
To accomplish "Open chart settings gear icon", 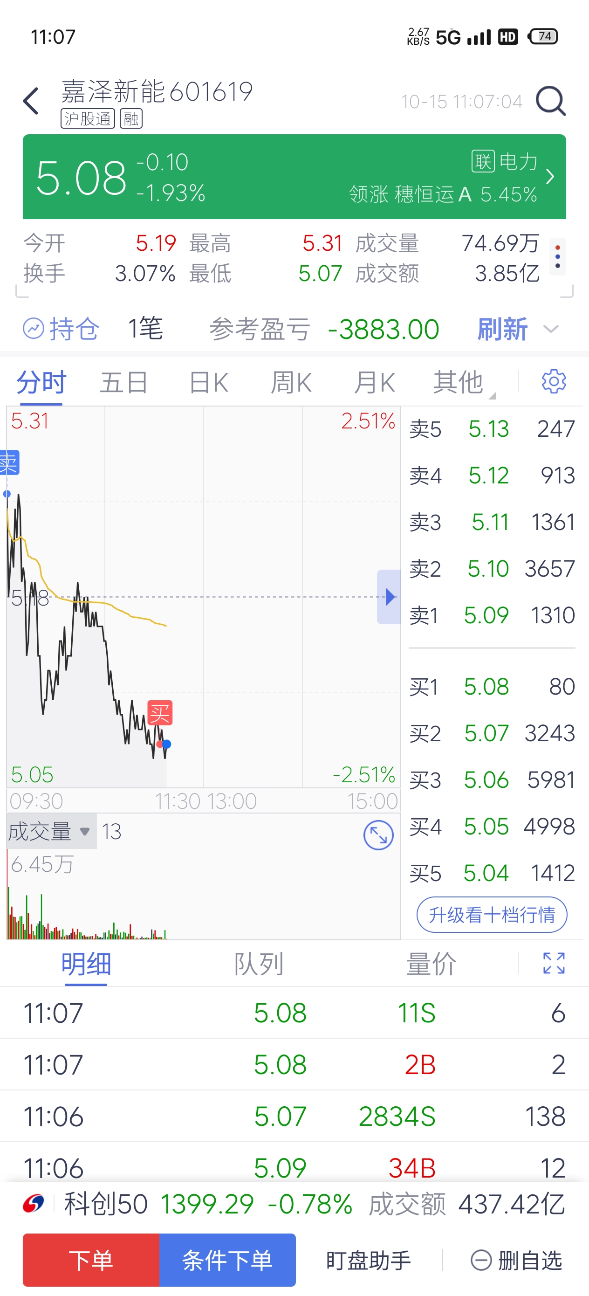I will point(554,381).
